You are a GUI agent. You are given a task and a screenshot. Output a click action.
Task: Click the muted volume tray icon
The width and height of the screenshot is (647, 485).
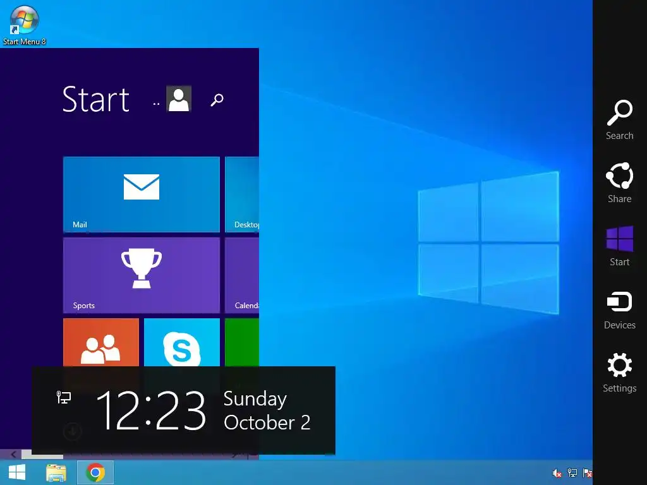(x=557, y=473)
